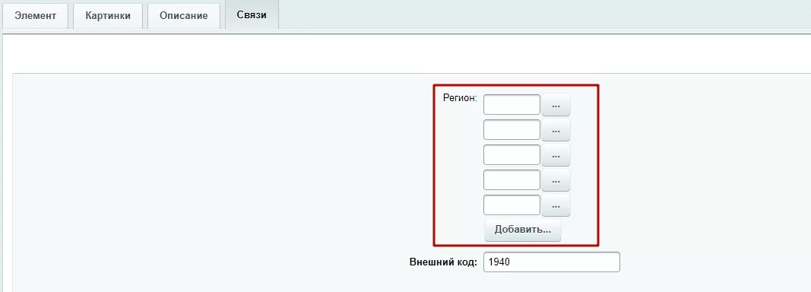Click the Добавить... button
This screenshot has width=811, height=292.
click(x=523, y=230)
